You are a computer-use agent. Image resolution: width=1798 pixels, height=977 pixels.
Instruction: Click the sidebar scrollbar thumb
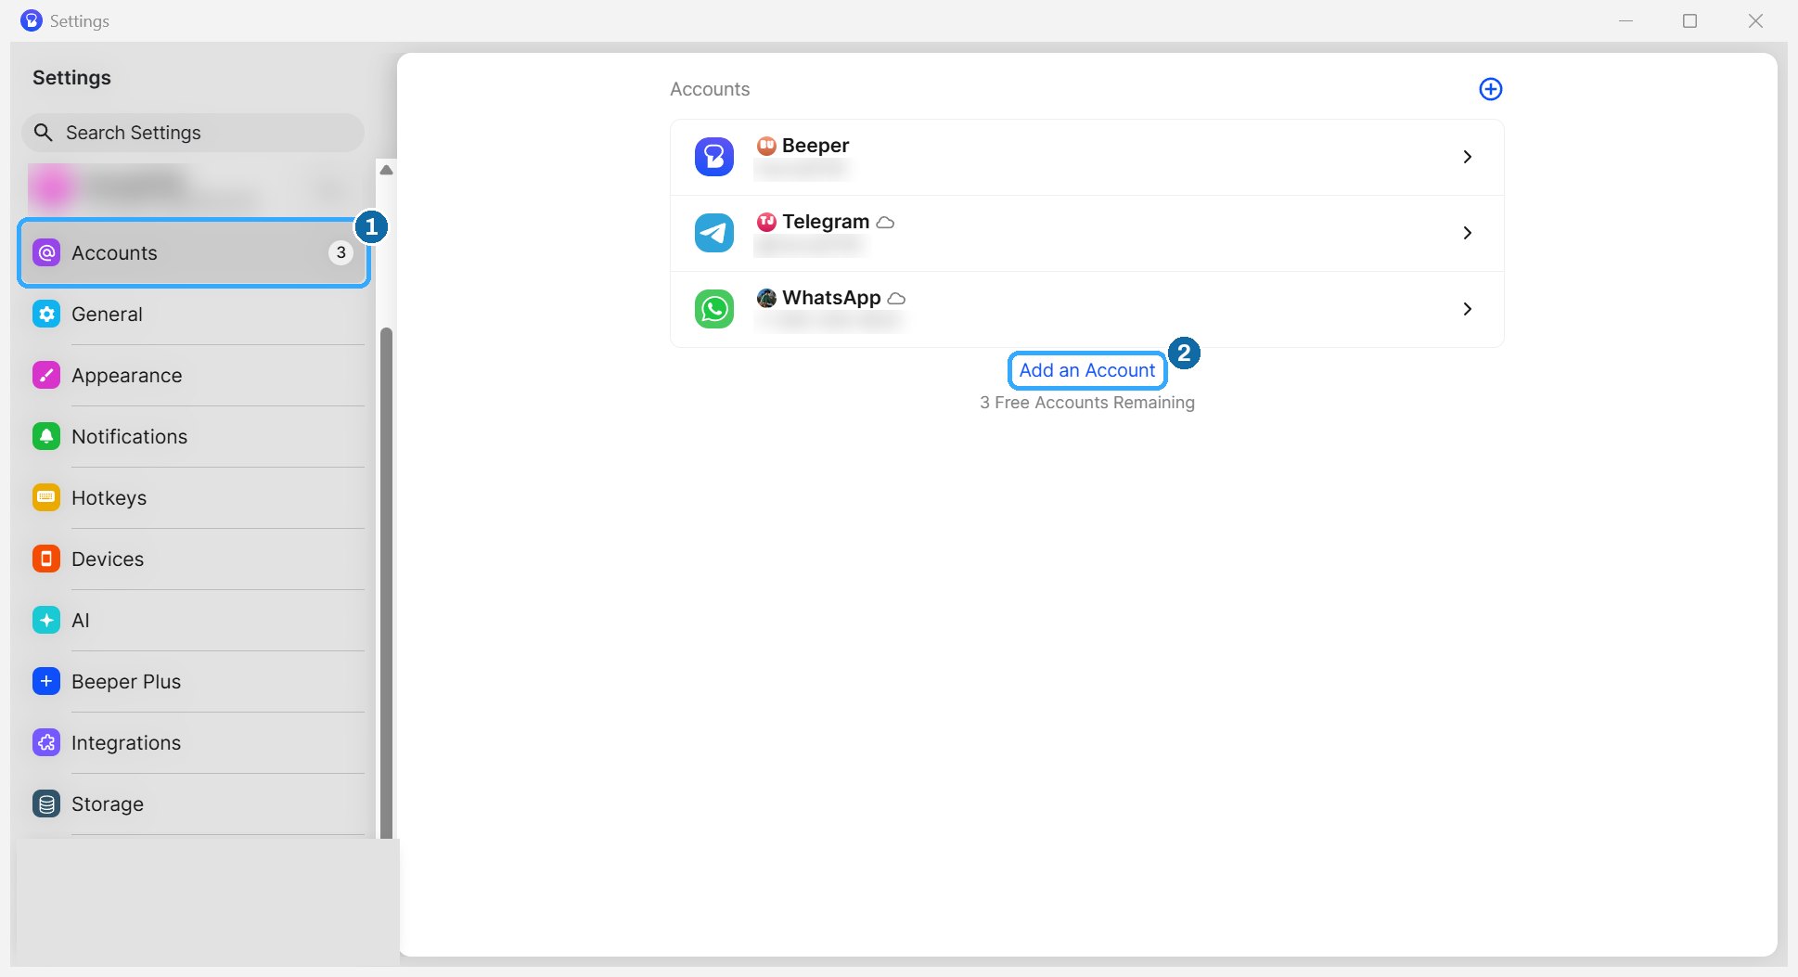click(386, 583)
